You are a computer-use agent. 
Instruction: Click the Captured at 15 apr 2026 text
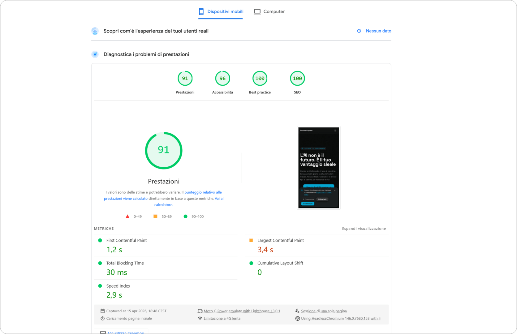pos(136,311)
